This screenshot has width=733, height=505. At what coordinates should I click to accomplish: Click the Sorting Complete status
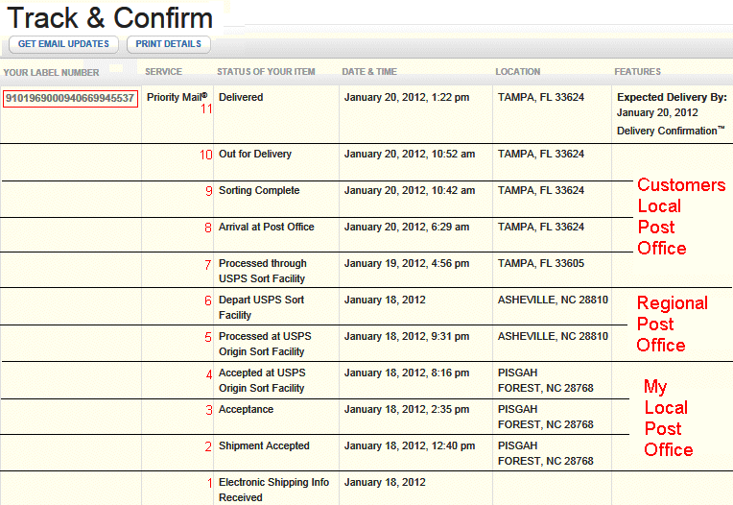[259, 190]
